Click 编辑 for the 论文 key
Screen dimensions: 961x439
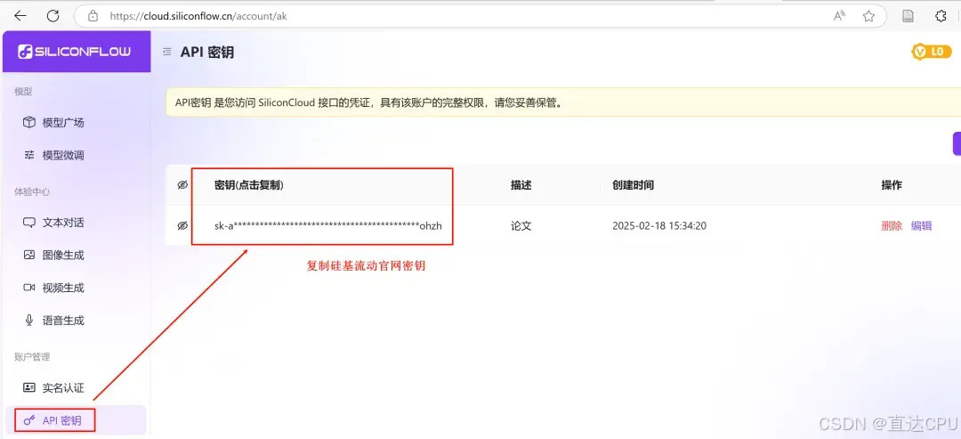[x=921, y=225]
